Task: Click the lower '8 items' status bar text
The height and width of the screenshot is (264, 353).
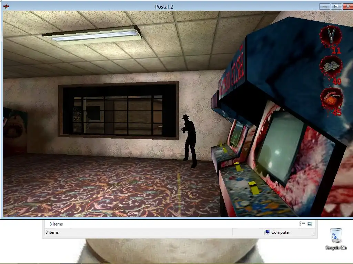Action: [52, 232]
